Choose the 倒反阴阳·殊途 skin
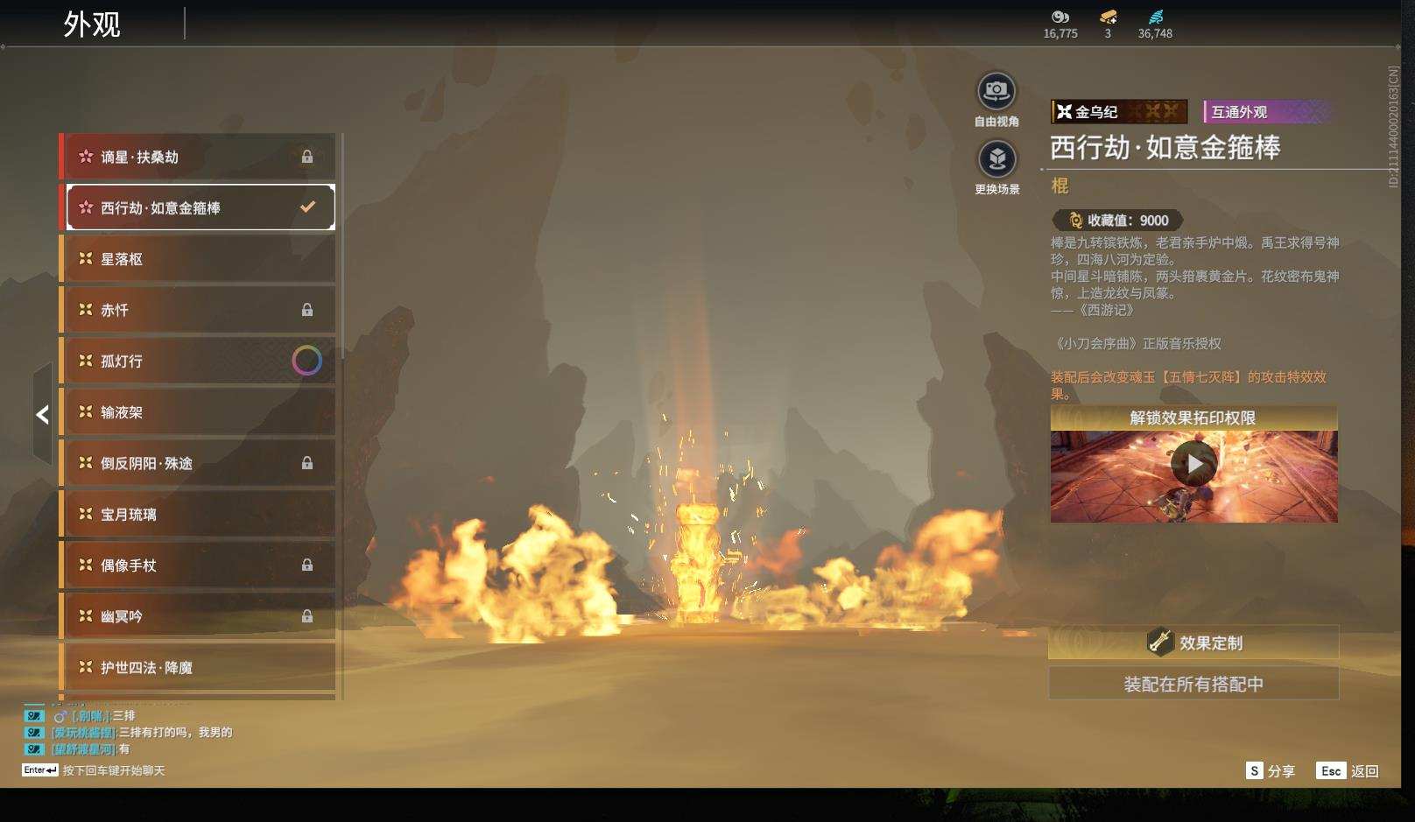The width and height of the screenshot is (1415, 822). tap(198, 463)
